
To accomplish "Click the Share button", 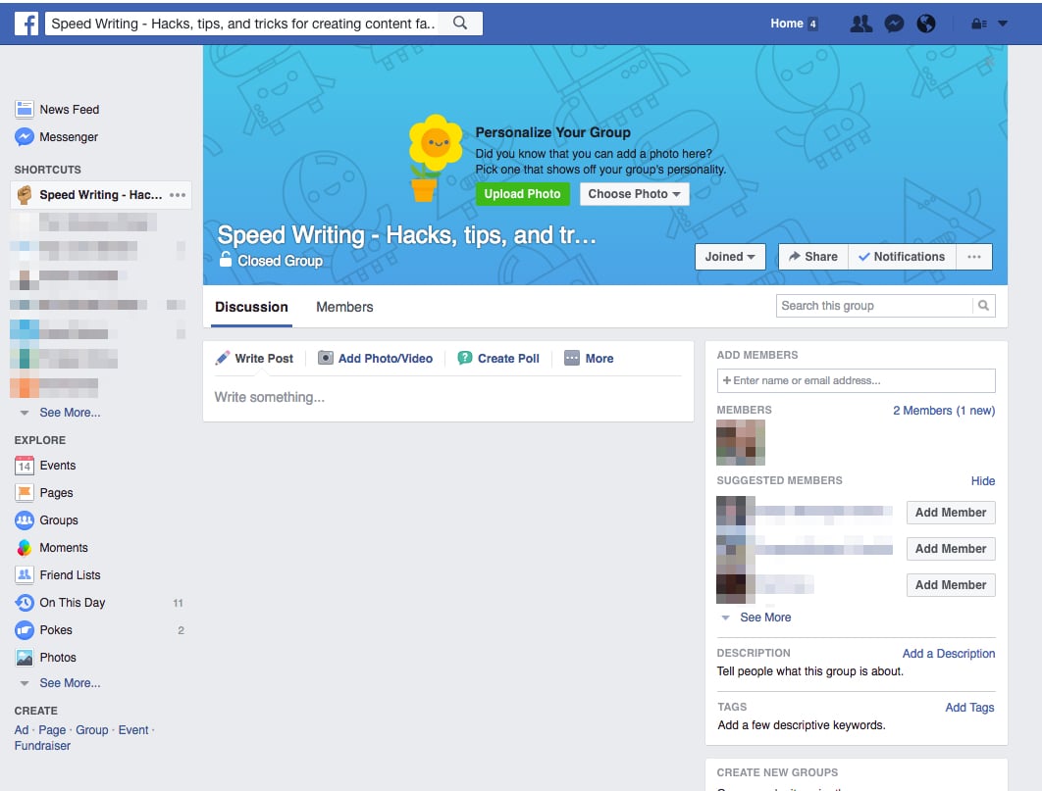I will [813, 257].
